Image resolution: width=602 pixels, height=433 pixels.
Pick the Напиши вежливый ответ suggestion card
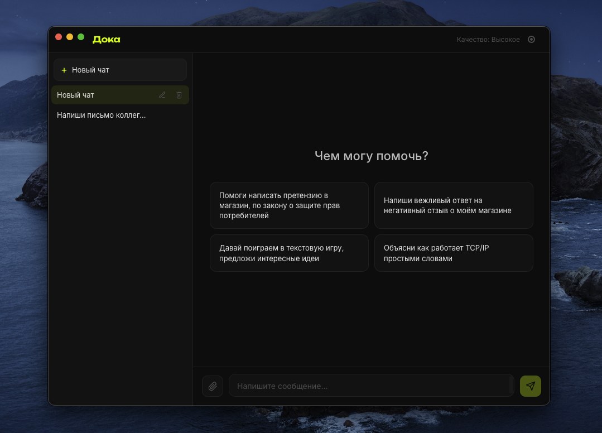coord(454,205)
